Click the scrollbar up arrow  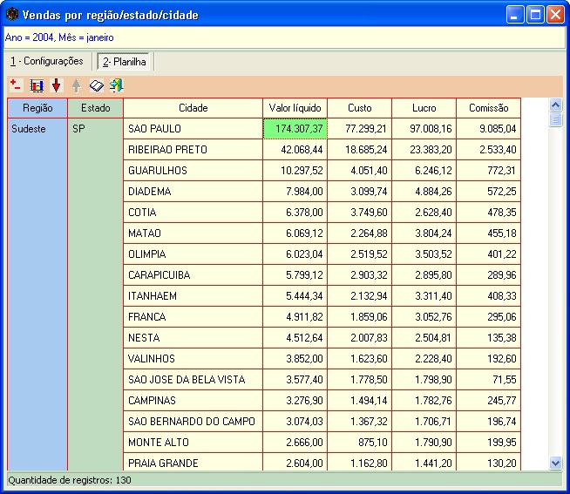tap(555, 105)
